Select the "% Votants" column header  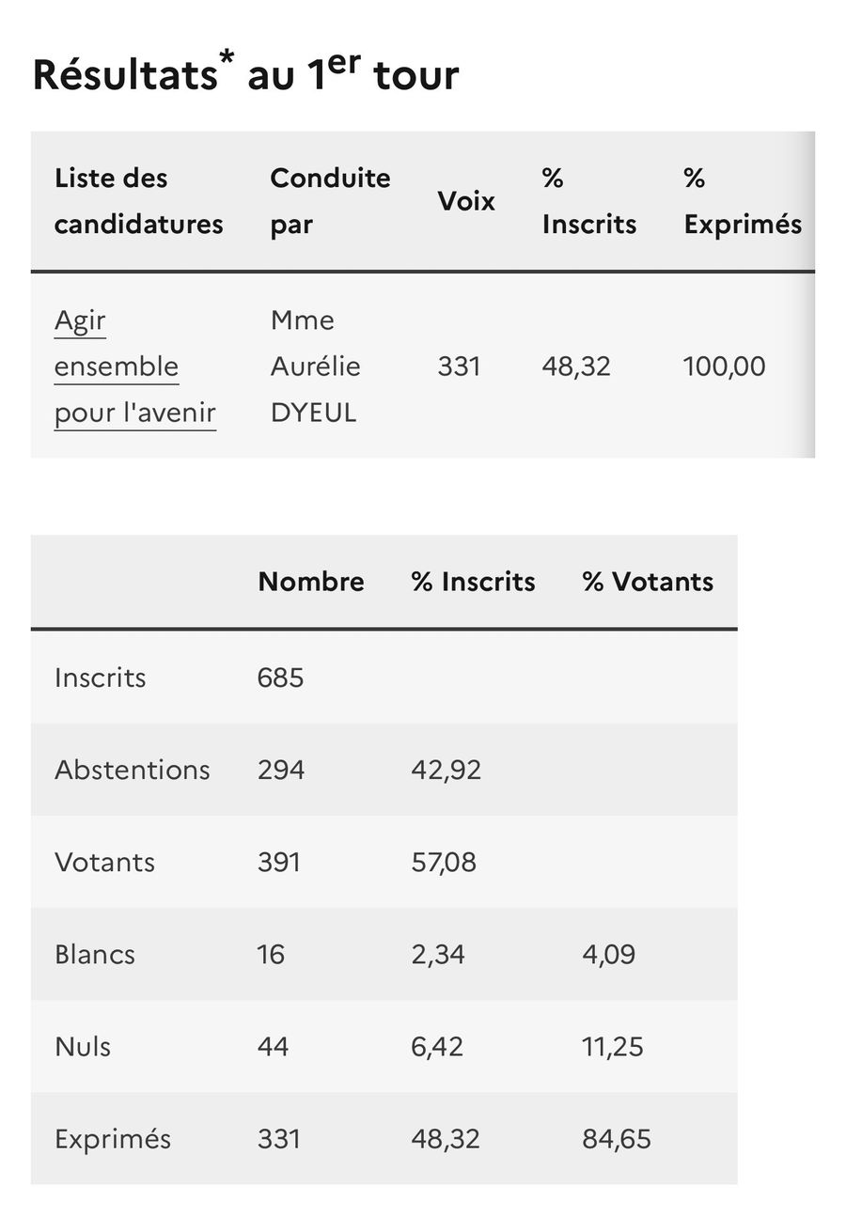tap(648, 582)
